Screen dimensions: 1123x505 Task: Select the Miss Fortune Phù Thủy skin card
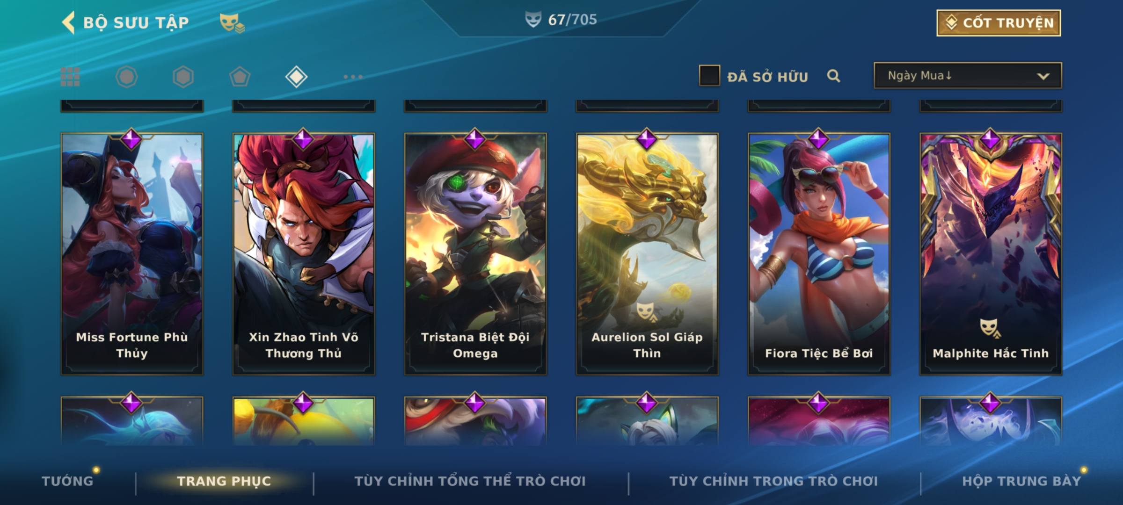point(132,254)
